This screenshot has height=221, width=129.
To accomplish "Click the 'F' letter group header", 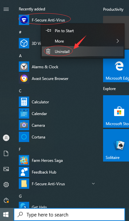I will (x=20, y=149).
